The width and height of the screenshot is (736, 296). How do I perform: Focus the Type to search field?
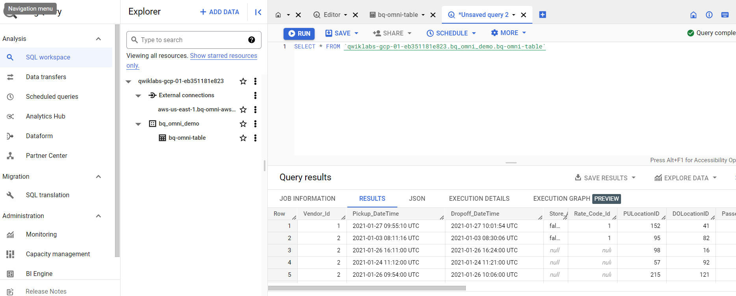[194, 40]
